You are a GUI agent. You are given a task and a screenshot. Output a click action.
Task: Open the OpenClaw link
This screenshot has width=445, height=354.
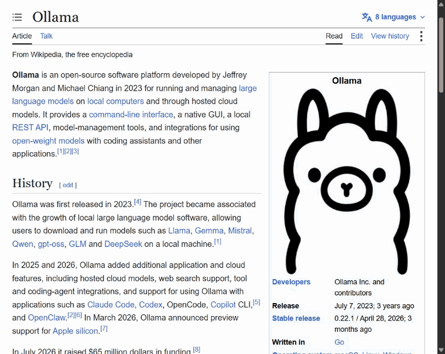(47, 318)
